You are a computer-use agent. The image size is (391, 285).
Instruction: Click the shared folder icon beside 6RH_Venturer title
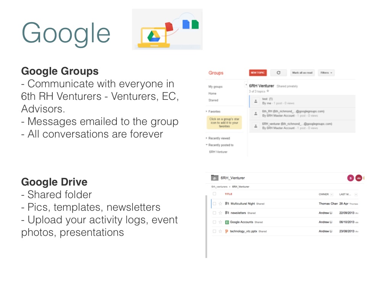(215, 178)
